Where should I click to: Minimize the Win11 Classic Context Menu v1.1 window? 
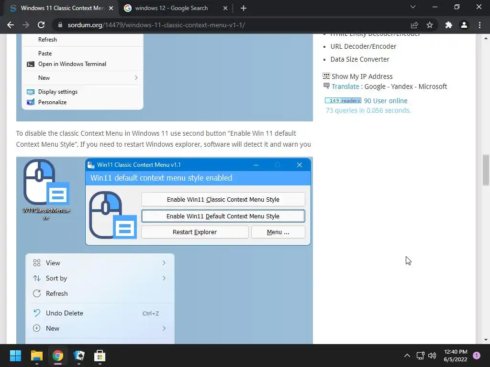(256, 165)
